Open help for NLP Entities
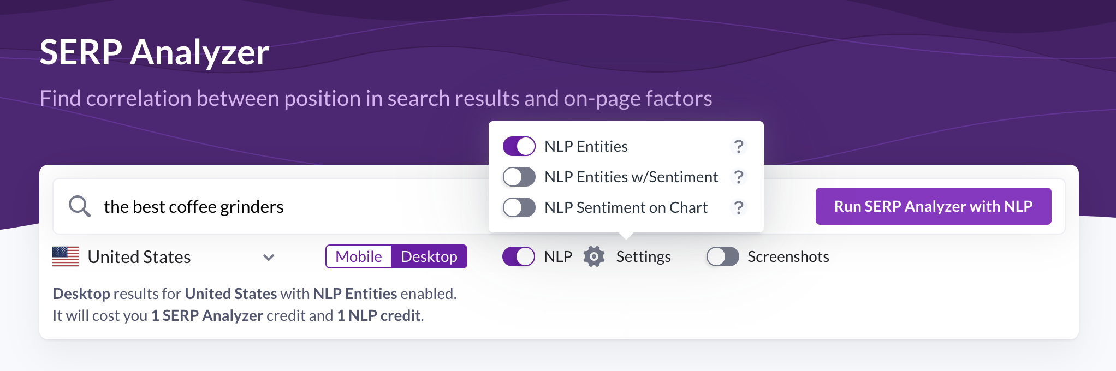Screen dimensions: 1116x371 [x=739, y=146]
